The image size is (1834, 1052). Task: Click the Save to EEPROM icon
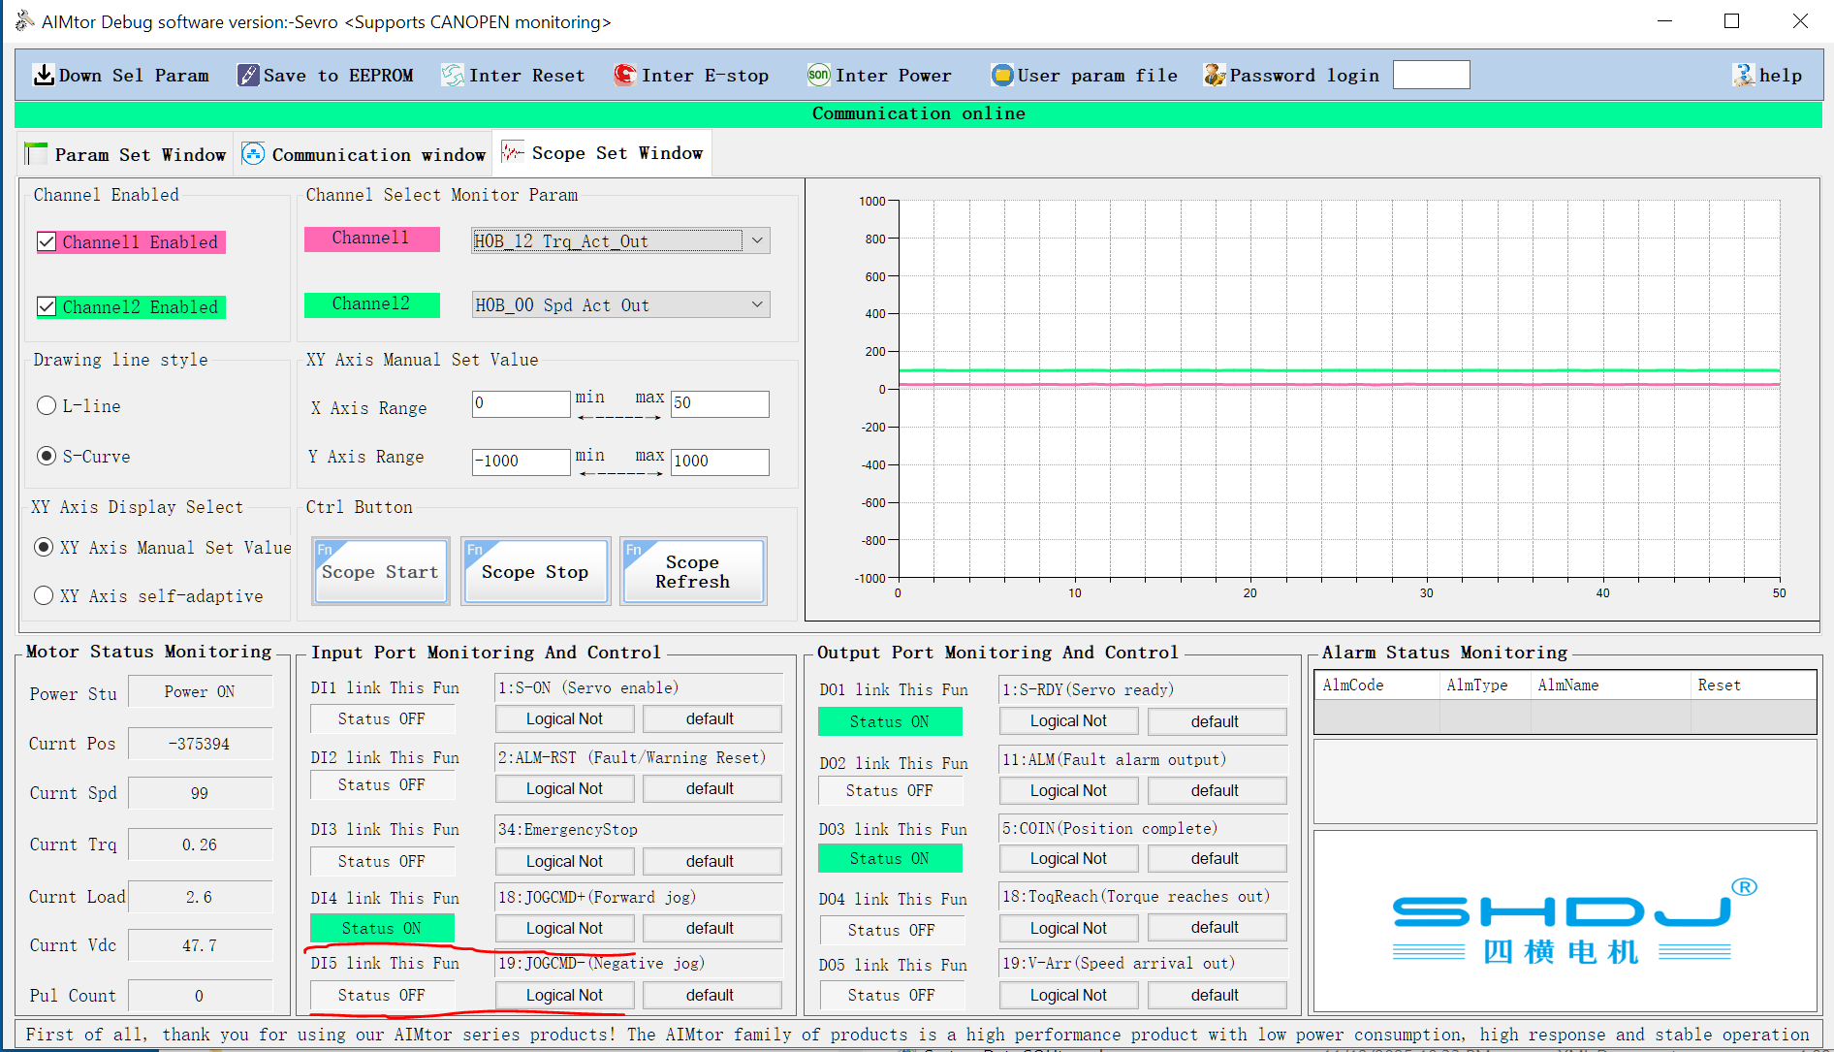tap(248, 76)
